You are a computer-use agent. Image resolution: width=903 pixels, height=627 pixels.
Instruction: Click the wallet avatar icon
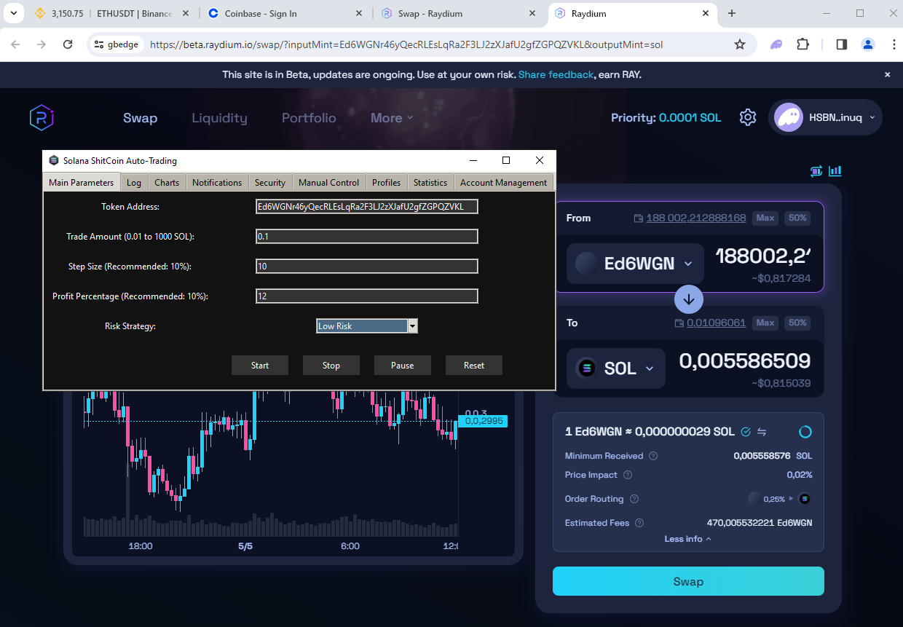(x=789, y=117)
